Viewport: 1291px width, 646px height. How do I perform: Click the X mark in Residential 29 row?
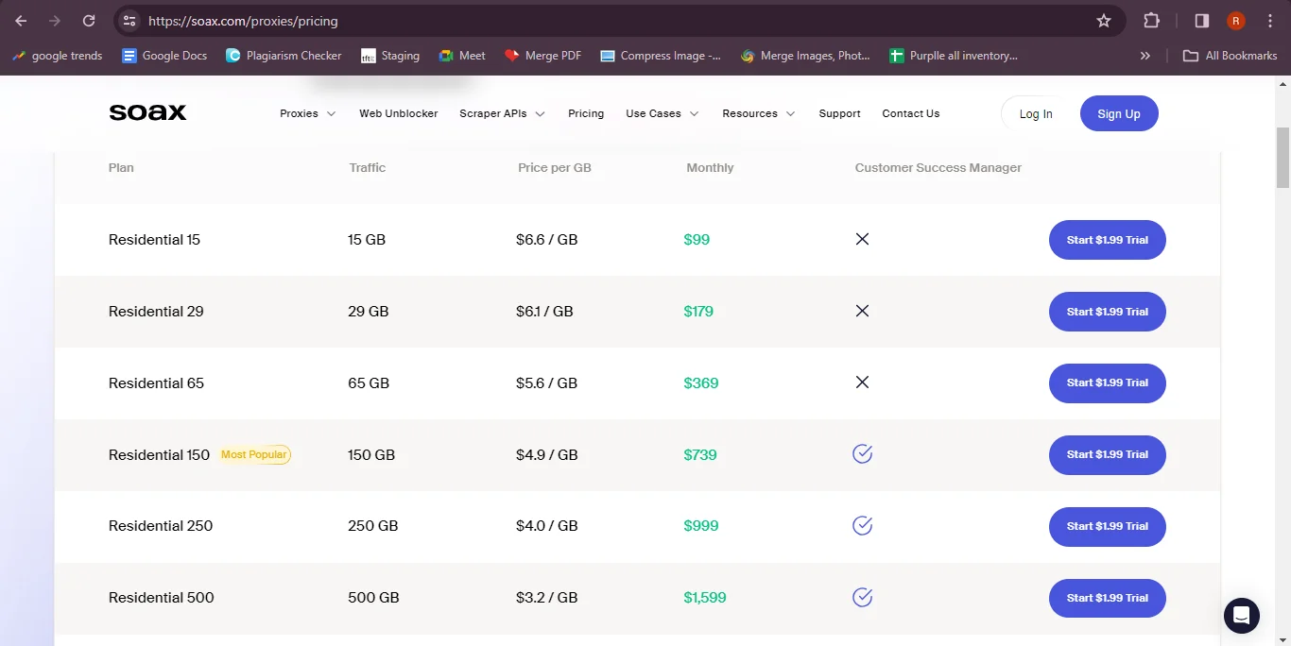pyautogui.click(x=862, y=311)
